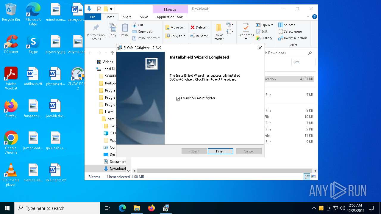The image size is (381, 214).
Task: Show hidden system tray icons
Action: (314, 208)
